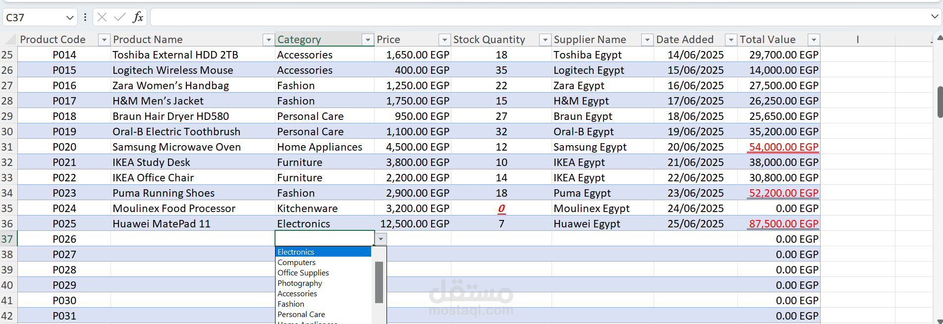Click the worksheet vertical scrollbar thumb
The width and height of the screenshot is (943, 324).
(x=940, y=102)
